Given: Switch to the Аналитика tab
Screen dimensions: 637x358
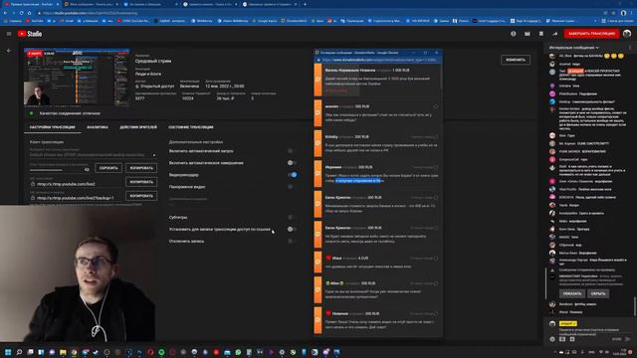Looking at the screenshot, I should pos(98,127).
